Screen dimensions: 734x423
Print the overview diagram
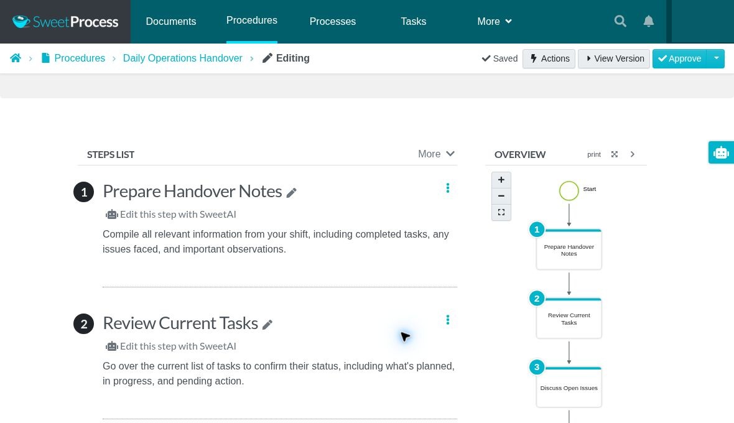594,154
